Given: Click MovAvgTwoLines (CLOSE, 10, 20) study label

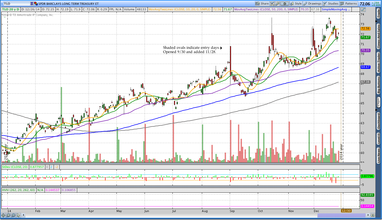Looking at the screenshot, I should click(x=180, y=9).
